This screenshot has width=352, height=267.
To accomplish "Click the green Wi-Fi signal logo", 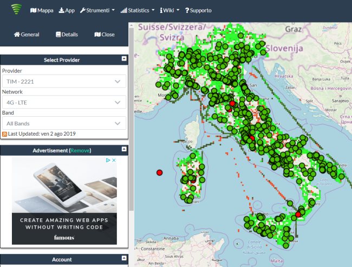I will click(x=16, y=10).
